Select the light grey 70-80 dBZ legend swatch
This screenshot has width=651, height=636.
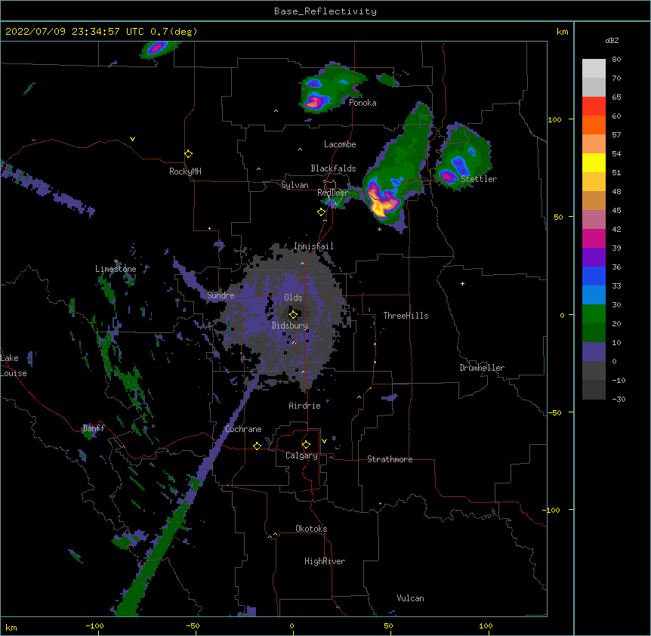(x=594, y=69)
